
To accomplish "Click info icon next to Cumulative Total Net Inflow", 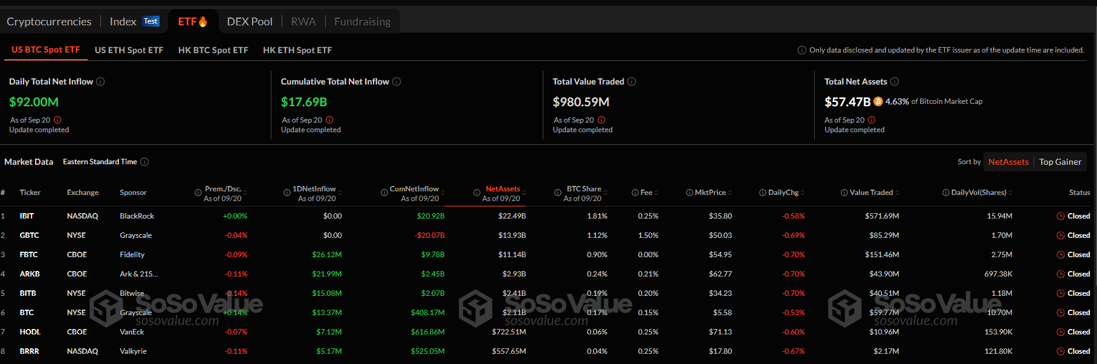I will tap(396, 81).
